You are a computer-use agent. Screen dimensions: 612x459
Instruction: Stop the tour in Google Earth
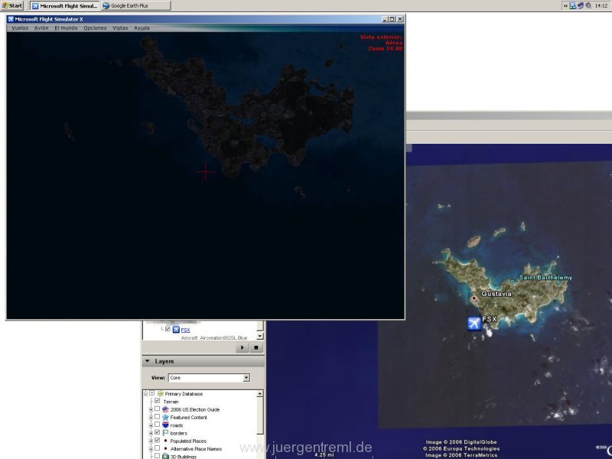256,347
